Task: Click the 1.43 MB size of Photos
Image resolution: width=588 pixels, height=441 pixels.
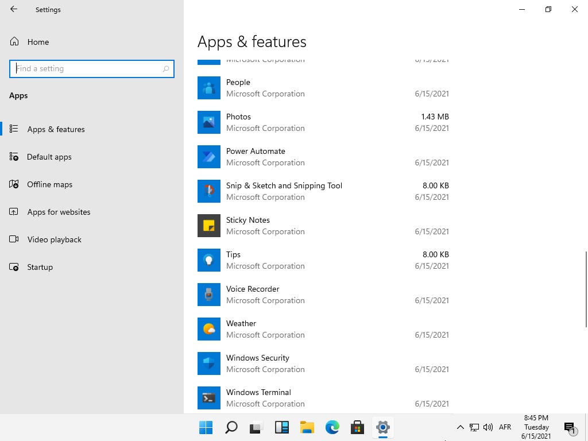Action: pos(435,117)
